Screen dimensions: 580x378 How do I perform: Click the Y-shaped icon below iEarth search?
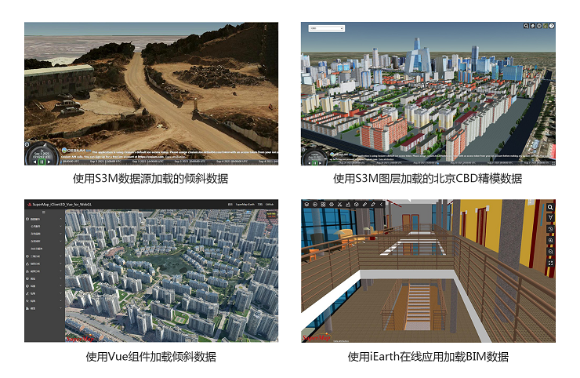pyautogui.click(x=550, y=218)
